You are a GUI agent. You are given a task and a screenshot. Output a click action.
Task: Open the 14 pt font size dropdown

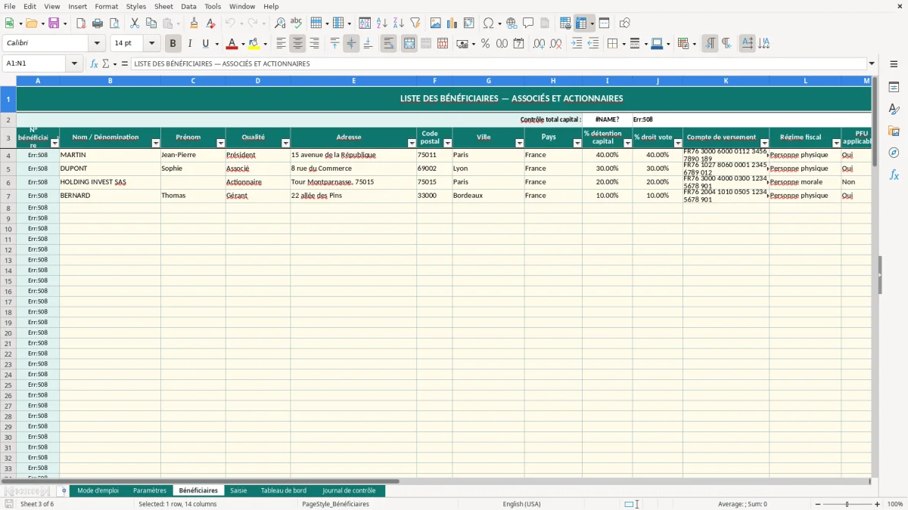pos(151,44)
